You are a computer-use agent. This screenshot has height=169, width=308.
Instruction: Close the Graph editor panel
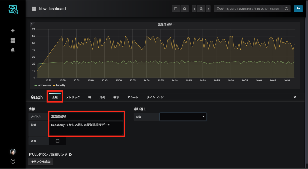point(295,97)
